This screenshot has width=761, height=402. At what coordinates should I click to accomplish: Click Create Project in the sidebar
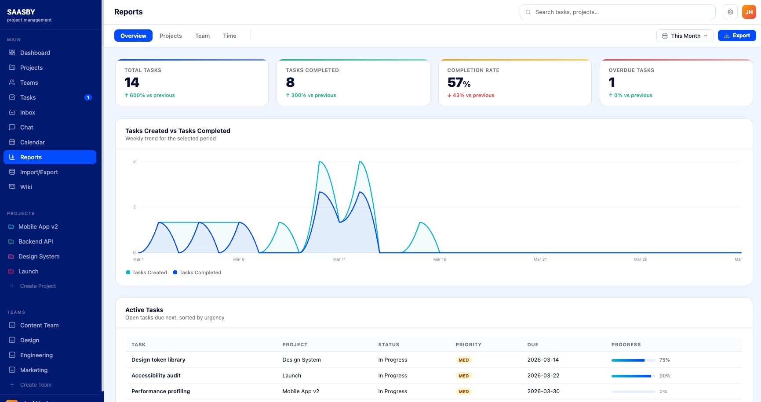(x=38, y=286)
